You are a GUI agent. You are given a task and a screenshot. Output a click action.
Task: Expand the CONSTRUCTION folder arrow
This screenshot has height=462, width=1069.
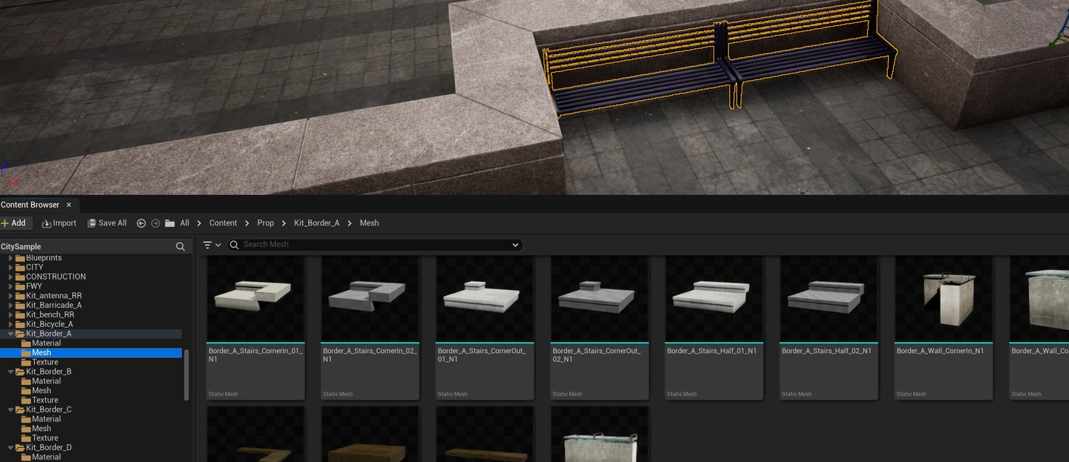pyautogui.click(x=11, y=277)
